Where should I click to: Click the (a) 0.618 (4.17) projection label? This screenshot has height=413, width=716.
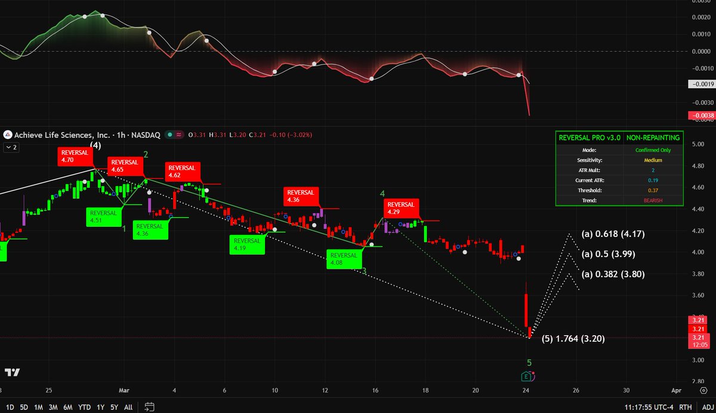click(x=613, y=233)
